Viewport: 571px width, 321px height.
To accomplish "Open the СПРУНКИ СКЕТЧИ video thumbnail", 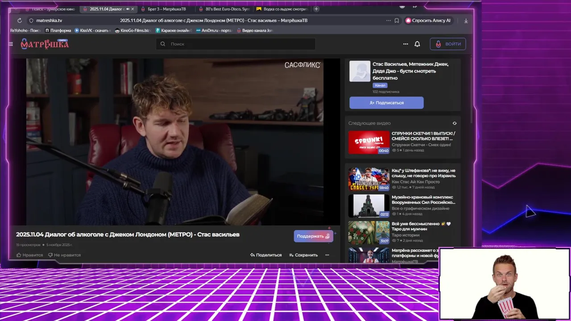I will coord(368,142).
